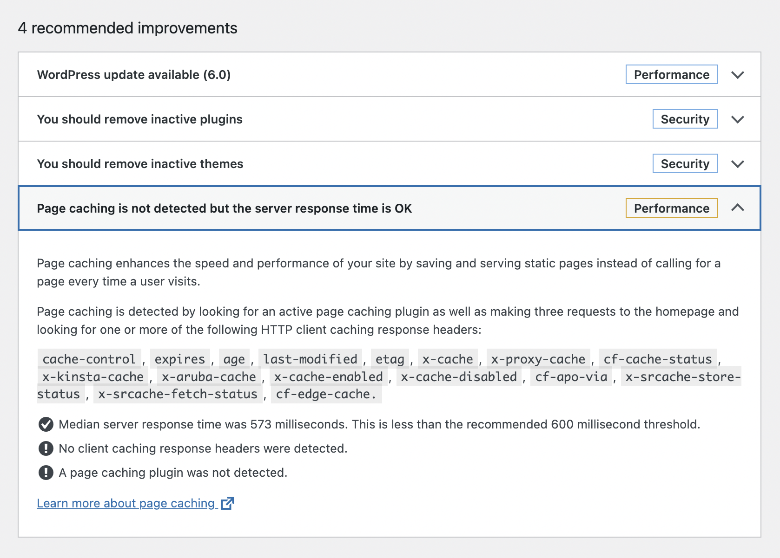
Task: Click the checkmark icon beside median response time
Action: (46, 424)
